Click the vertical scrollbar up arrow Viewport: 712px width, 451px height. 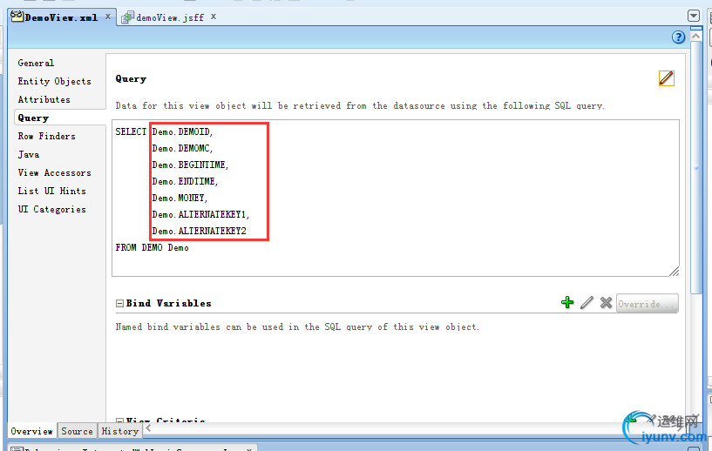click(695, 36)
